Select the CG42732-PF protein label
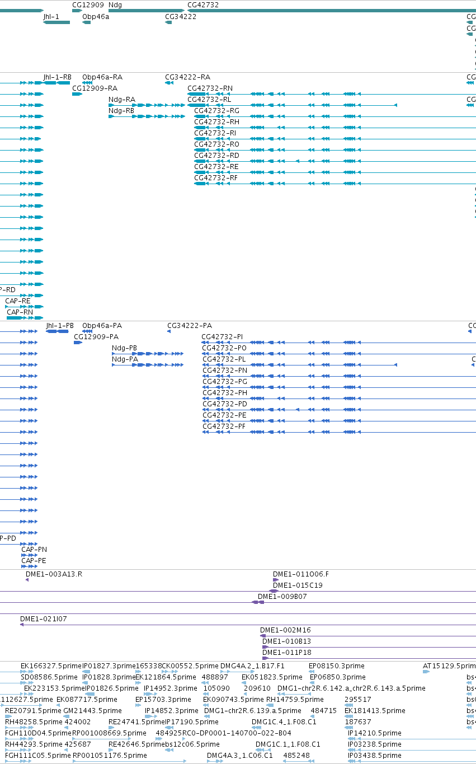Image resolution: width=476 pixels, height=764 pixels. click(224, 426)
